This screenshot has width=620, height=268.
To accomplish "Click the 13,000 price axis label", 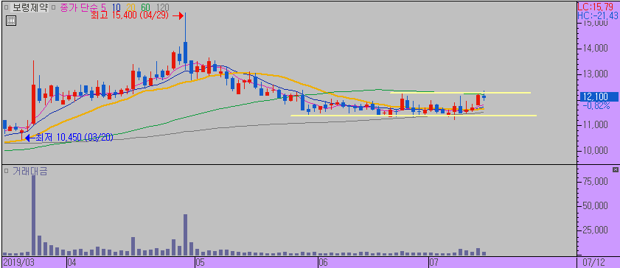I will point(595,74).
